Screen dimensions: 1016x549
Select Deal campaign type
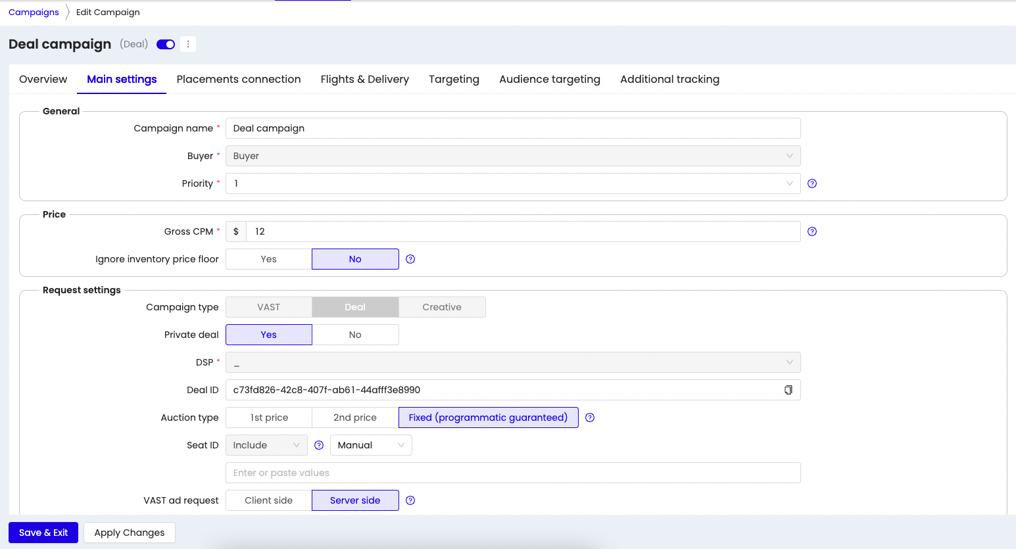355,307
